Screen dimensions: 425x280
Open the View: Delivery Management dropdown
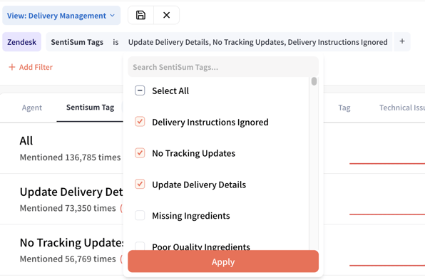(61, 16)
